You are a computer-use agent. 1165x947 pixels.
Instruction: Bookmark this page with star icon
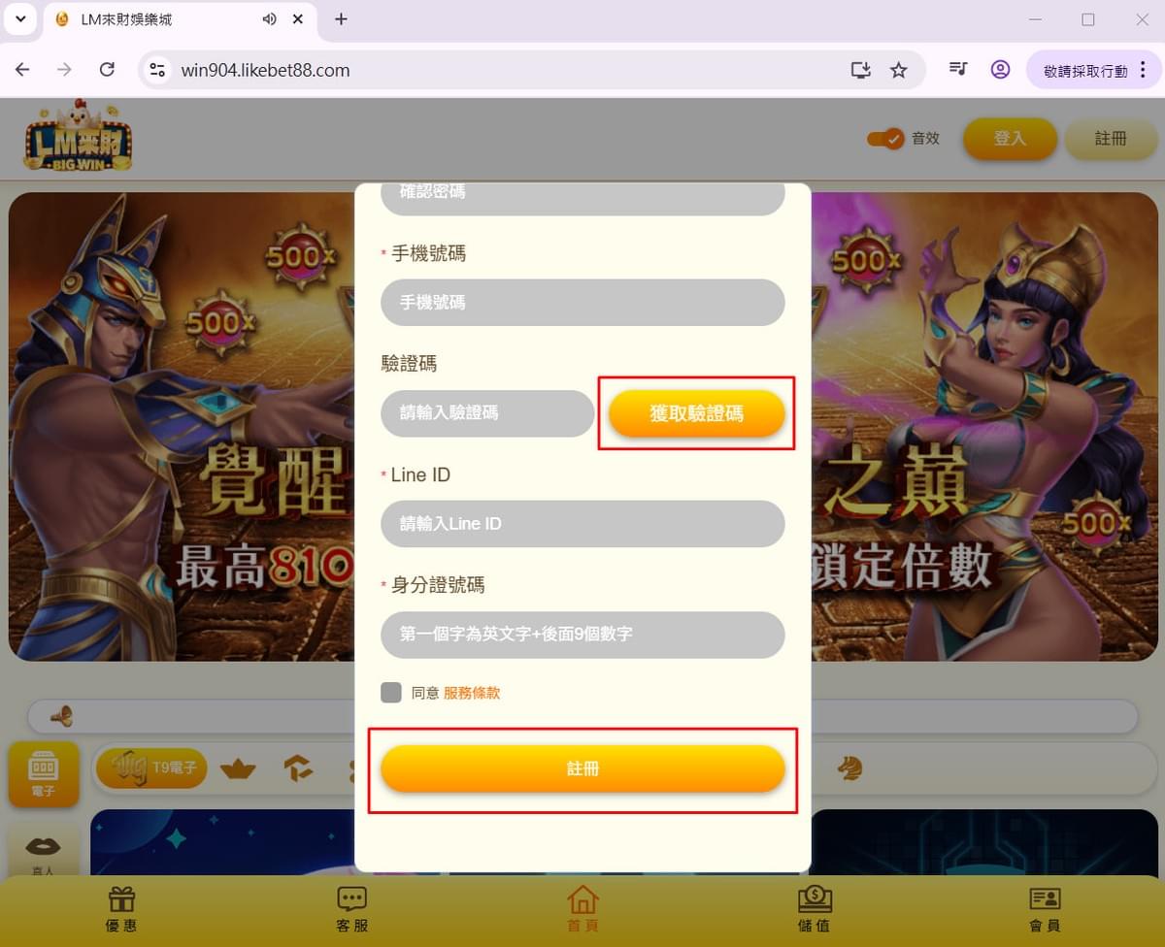point(898,70)
